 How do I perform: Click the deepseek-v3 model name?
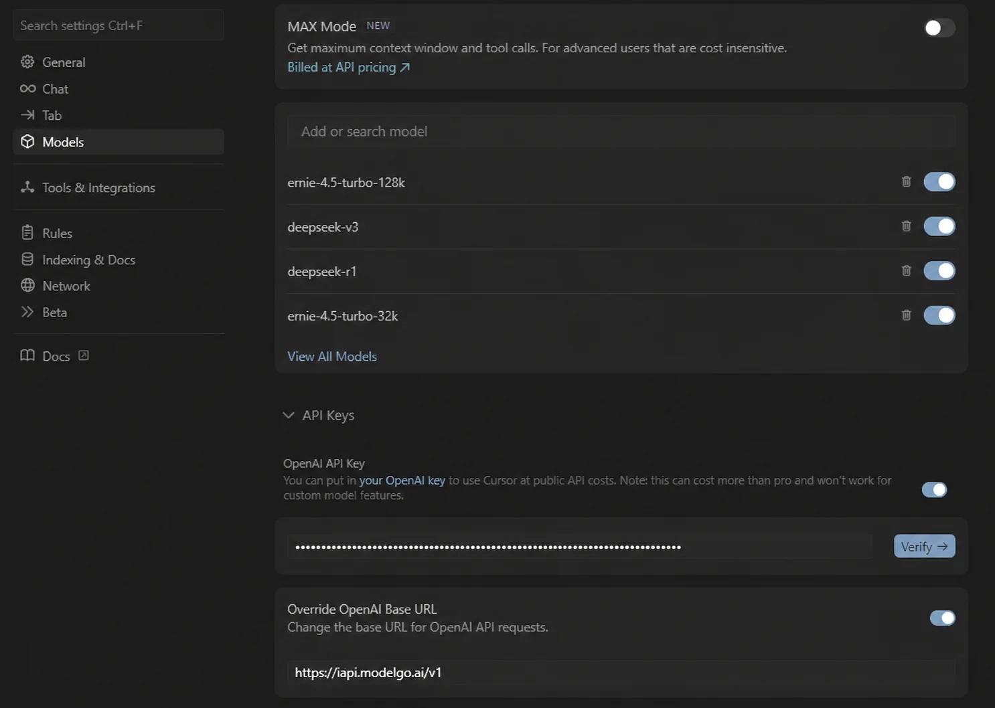coord(323,227)
